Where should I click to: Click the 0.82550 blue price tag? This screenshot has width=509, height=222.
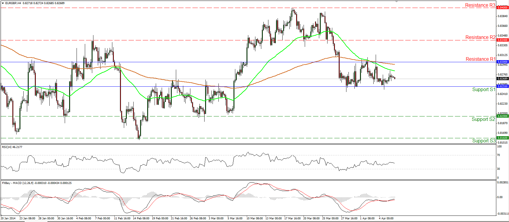tap(502, 86)
